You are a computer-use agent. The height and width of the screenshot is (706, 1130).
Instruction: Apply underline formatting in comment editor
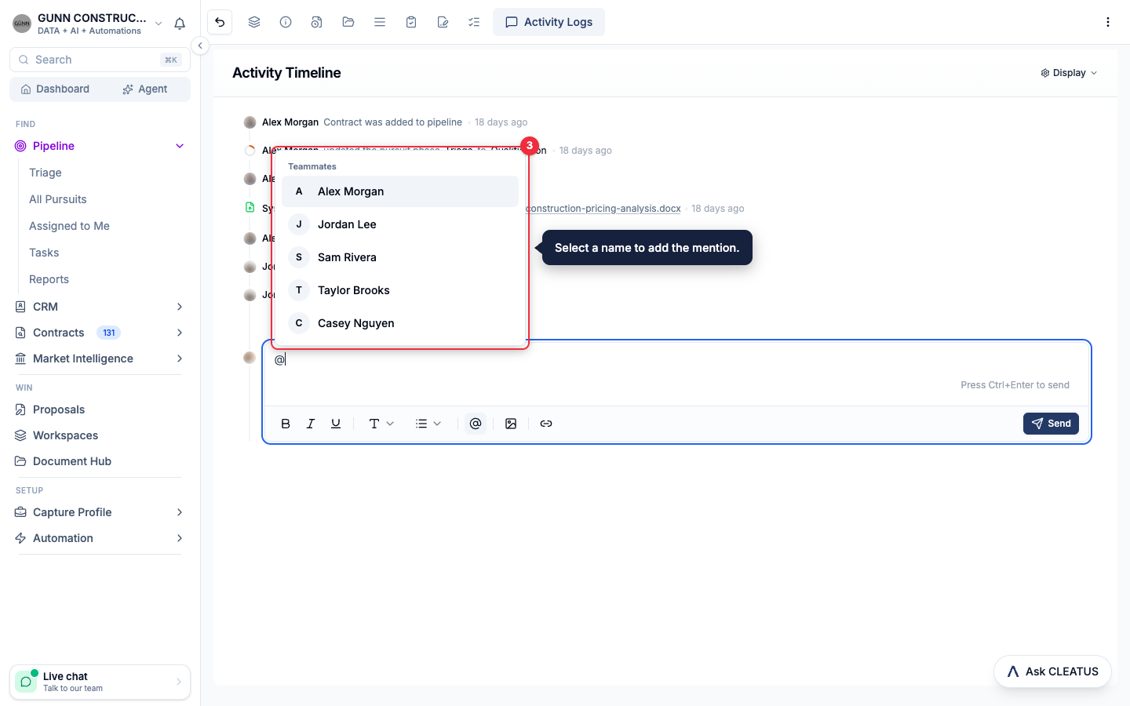336,424
